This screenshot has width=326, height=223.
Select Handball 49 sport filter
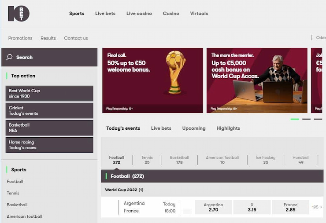(x=301, y=160)
